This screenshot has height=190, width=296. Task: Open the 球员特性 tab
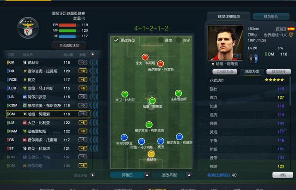[278, 71]
